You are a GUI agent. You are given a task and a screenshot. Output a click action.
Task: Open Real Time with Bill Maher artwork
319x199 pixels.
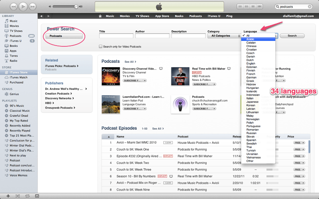[180, 76]
